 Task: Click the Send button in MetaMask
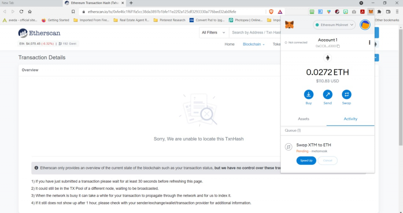(x=327, y=97)
